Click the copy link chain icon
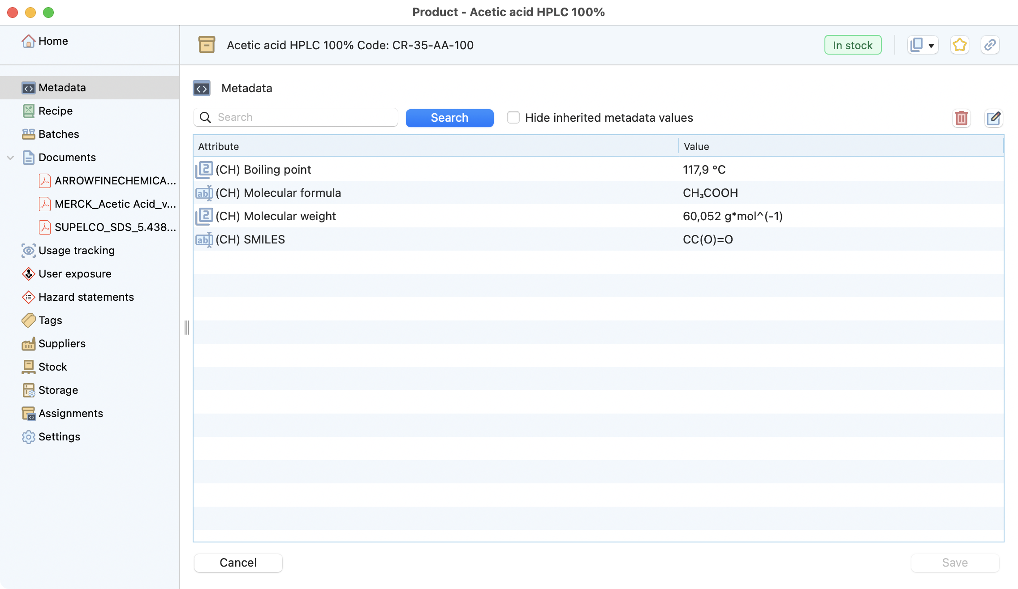Screen dimensions: 1018x589 point(990,45)
